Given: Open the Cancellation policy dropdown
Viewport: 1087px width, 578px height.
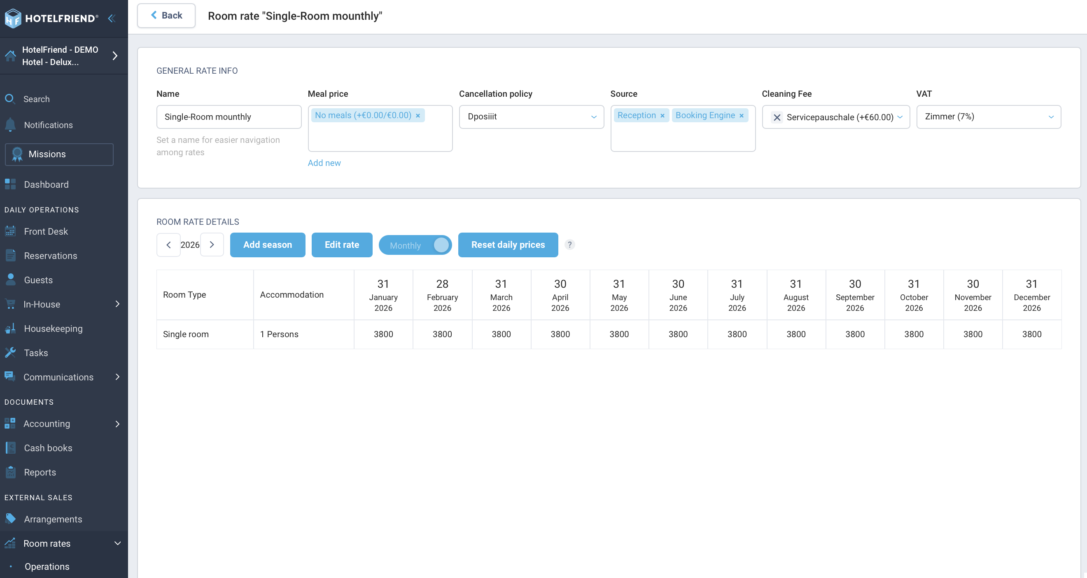Looking at the screenshot, I should [531, 117].
